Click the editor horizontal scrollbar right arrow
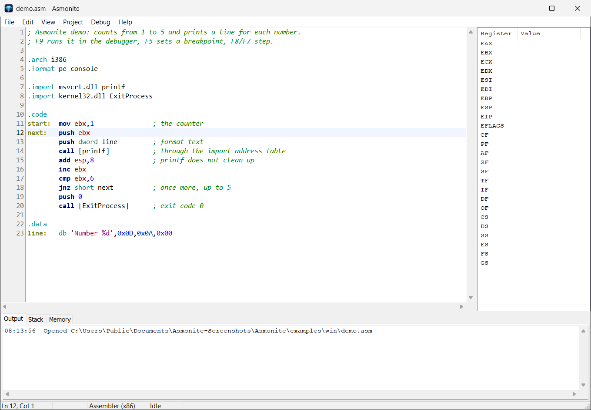The image size is (591, 410). click(462, 307)
